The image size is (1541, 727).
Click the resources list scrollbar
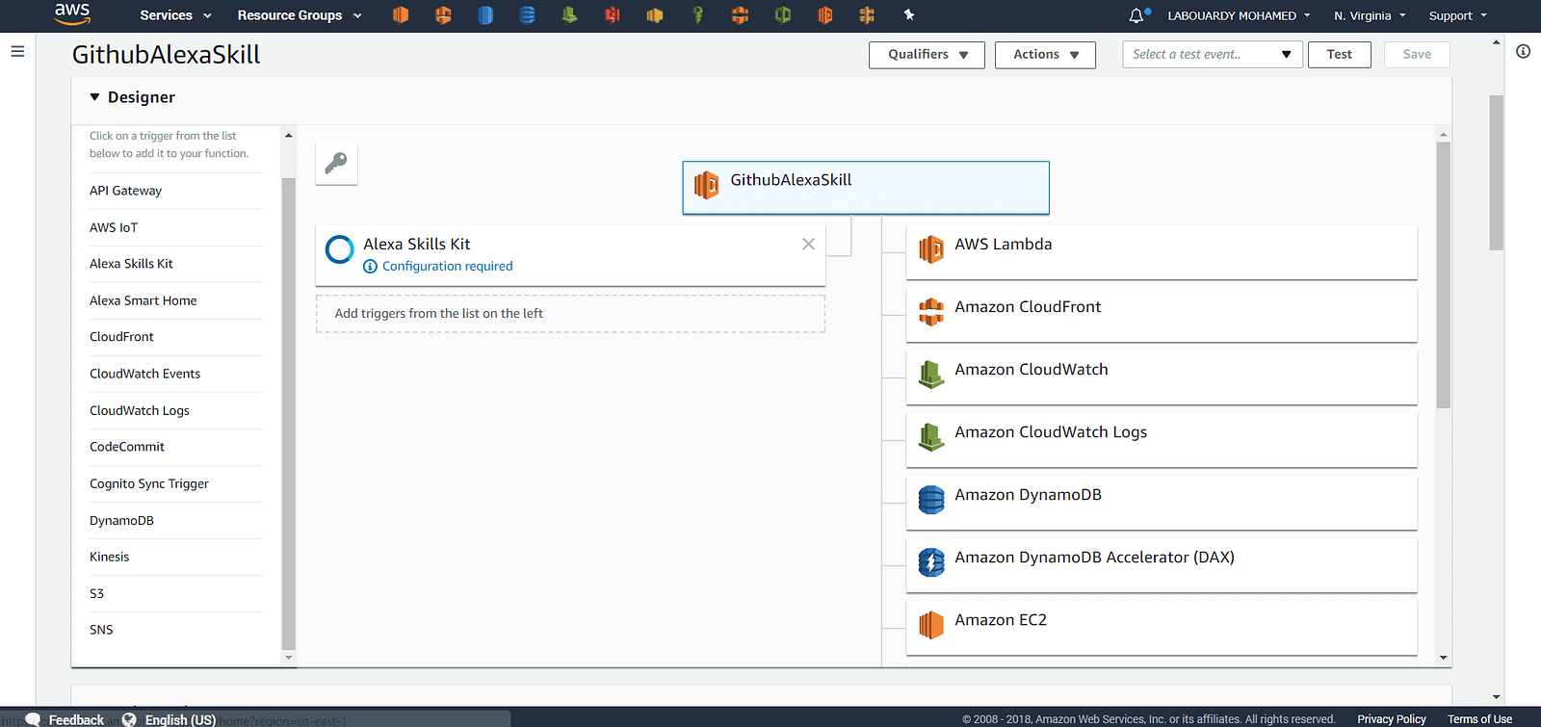[x=1443, y=274]
